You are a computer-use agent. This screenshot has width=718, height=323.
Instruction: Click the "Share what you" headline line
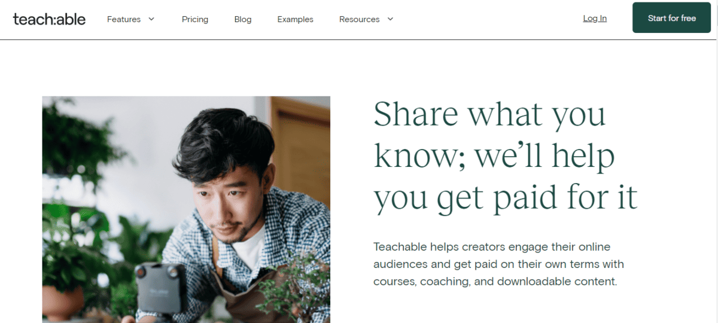pyautogui.click(x=489, y=114)
